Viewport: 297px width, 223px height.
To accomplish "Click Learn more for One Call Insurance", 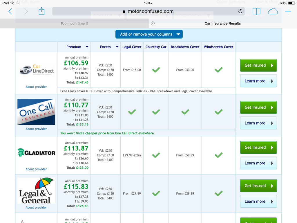I will pyautogui.click(x=258, y=123).
